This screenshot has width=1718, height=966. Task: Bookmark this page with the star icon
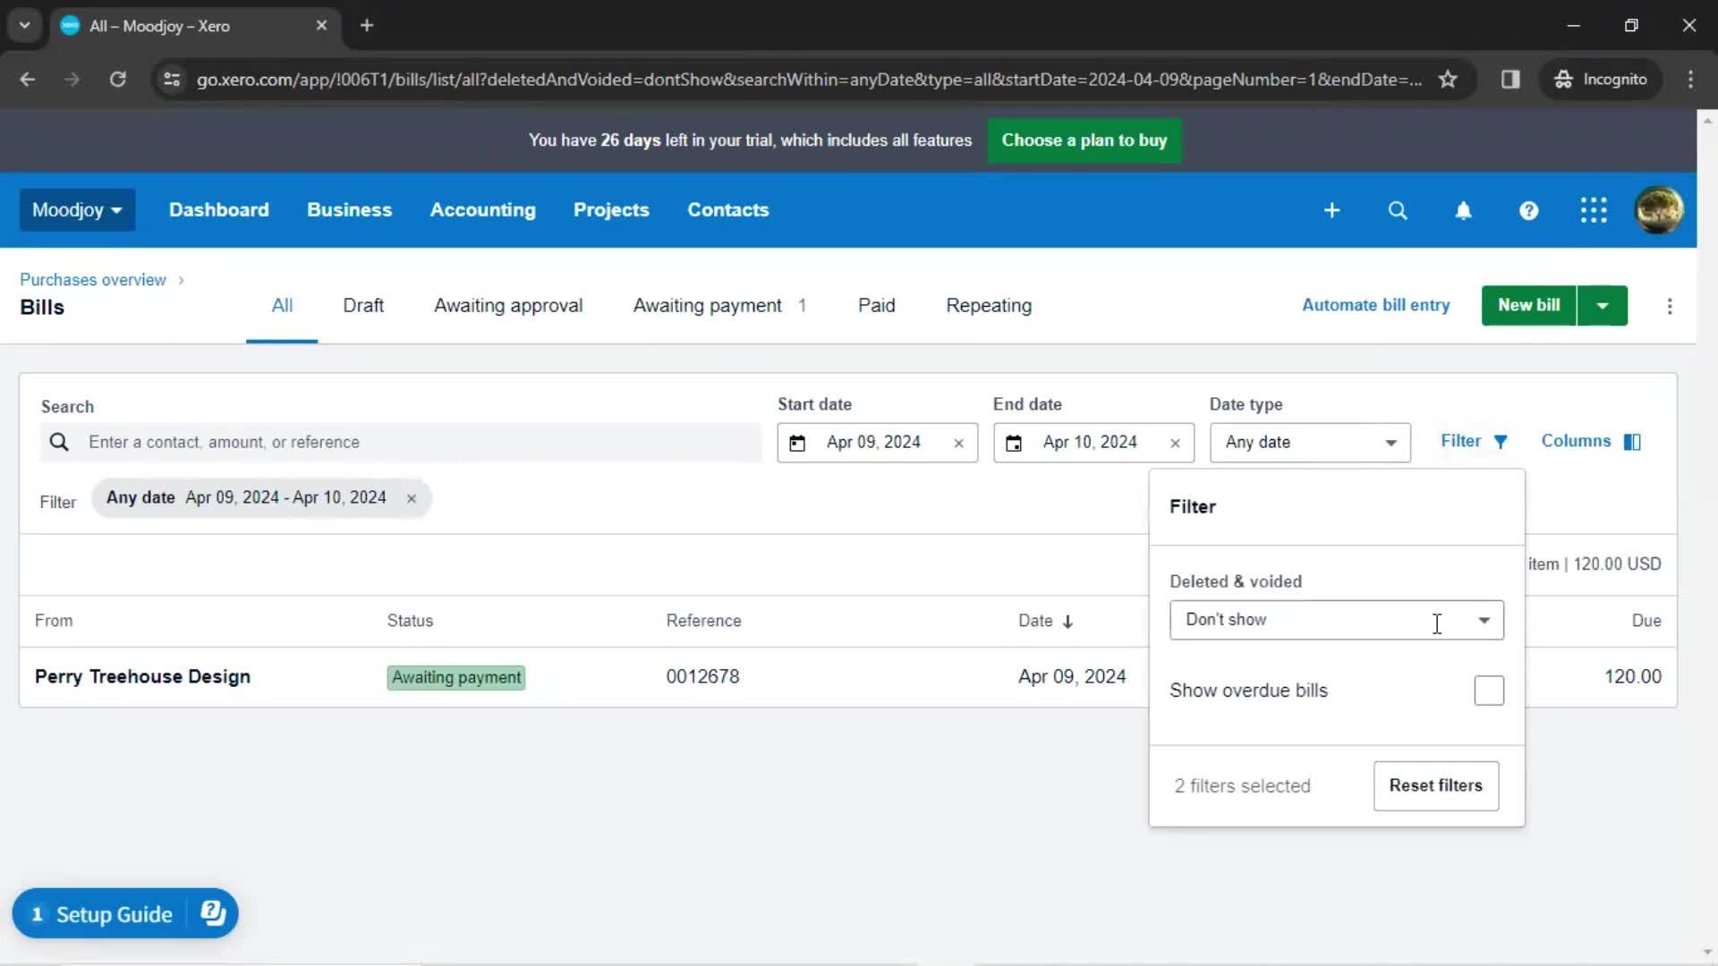click(x=1448, y=80)
